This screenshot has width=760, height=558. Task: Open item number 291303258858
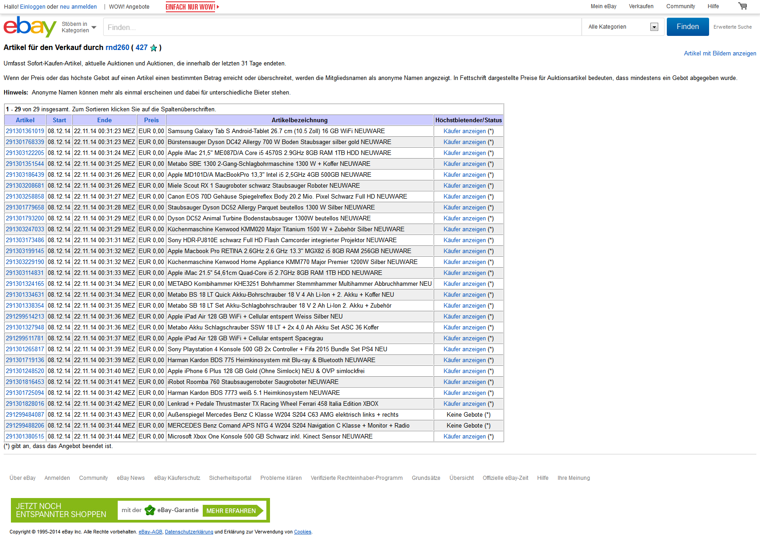tap(25, 196)
